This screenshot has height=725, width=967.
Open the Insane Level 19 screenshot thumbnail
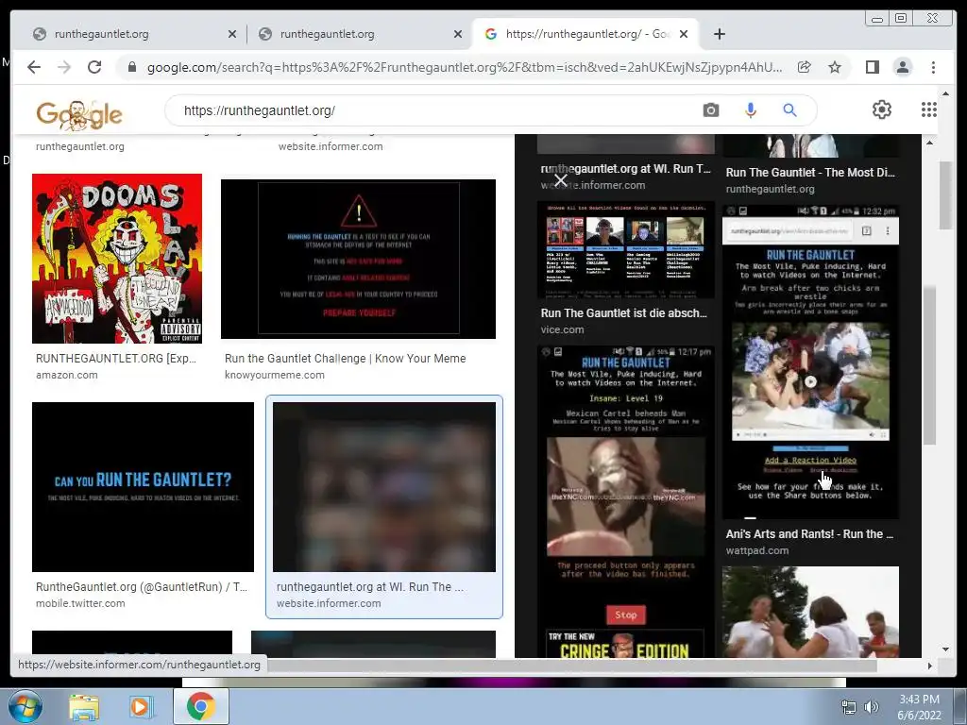point(625,501)
